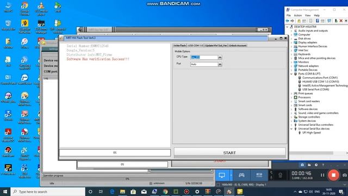Screen dimensions: 348x196
Task: Click the Back arrow in Computer Management toolbar
Action: [x=288, y=21]
